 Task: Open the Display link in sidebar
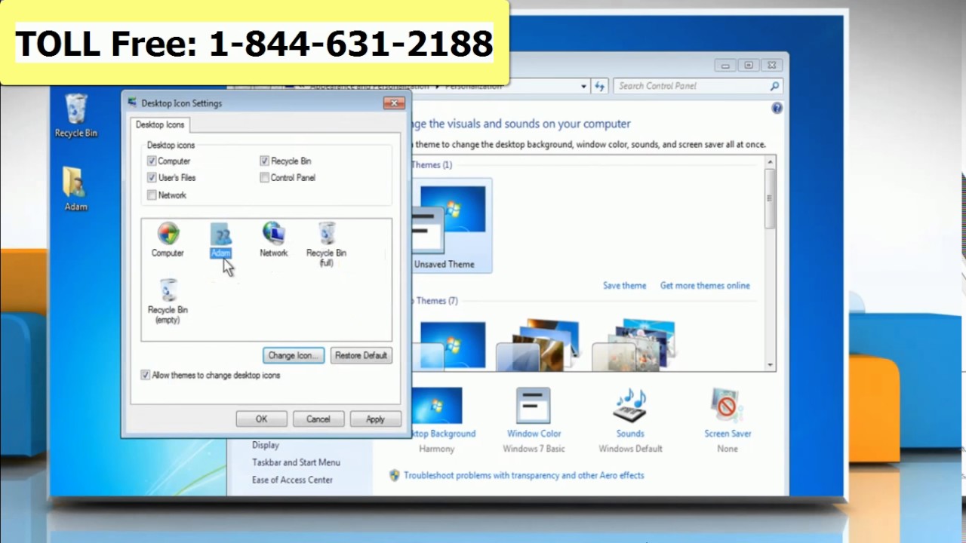tap(266, 445)
